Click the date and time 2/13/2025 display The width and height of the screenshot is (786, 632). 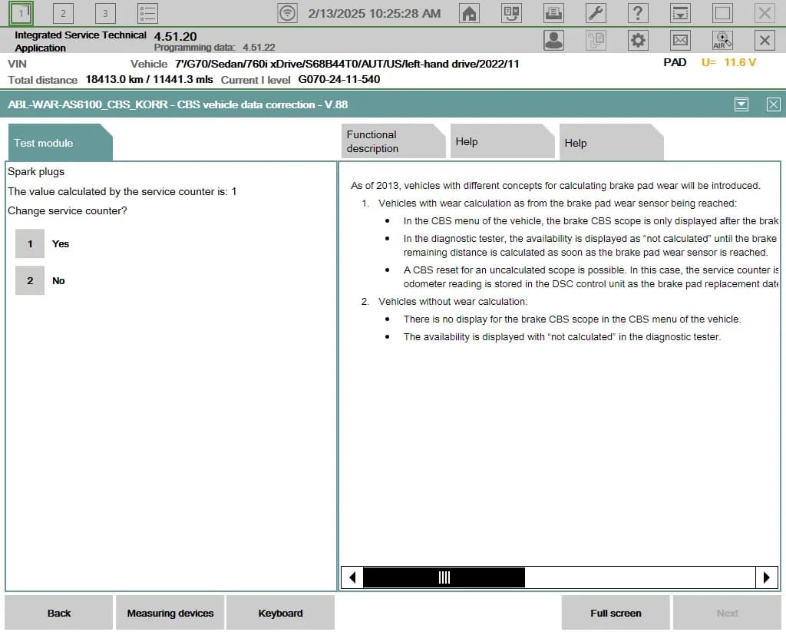[x=375, y=14]
